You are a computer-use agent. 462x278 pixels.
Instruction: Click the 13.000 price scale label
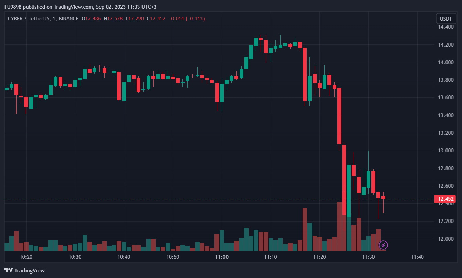444,151
